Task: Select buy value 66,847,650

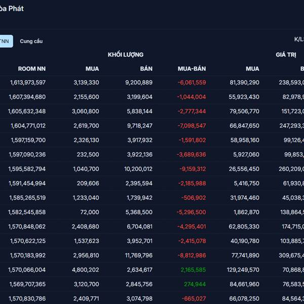Action: point(245,126)
